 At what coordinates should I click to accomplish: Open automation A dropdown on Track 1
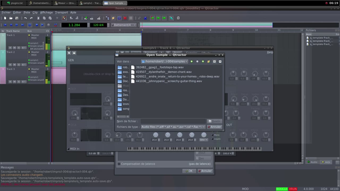click(x=23, y=48)
